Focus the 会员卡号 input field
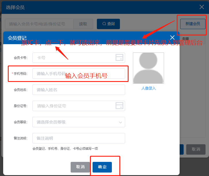 click(x=74, y=58)
